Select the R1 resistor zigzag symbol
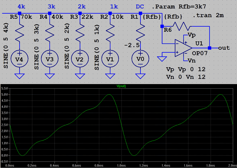The image size is (237, 168). (140, 33)
